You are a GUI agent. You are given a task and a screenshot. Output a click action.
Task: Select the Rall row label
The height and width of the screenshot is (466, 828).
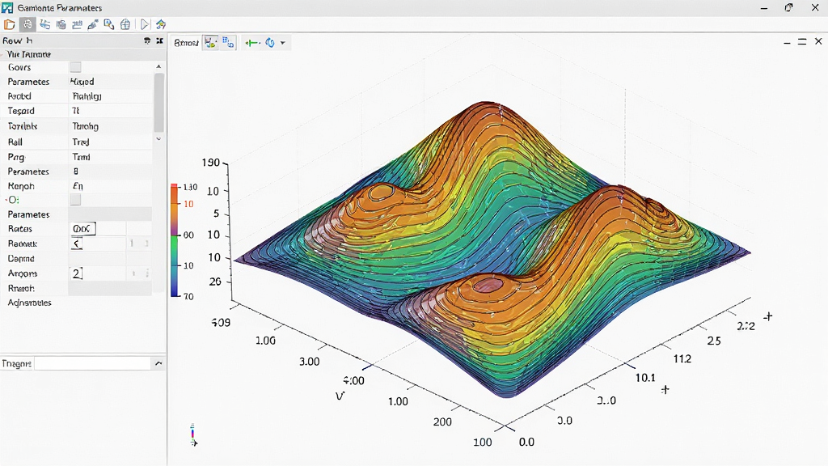15,142
